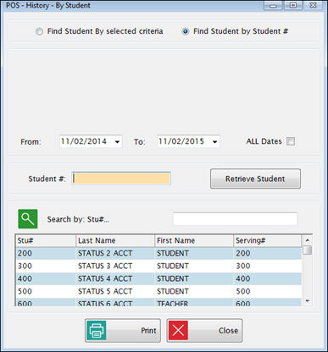The width and height of the screenshot is (328, 352).
Task: Enable the ALL Dates checkbox
Action: pos(291,141)
